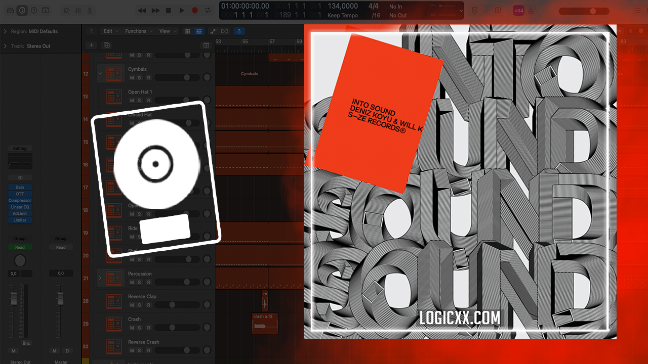Expand the Percussion track stack chevron
The image size is (648, 364).
click(100, 278)
